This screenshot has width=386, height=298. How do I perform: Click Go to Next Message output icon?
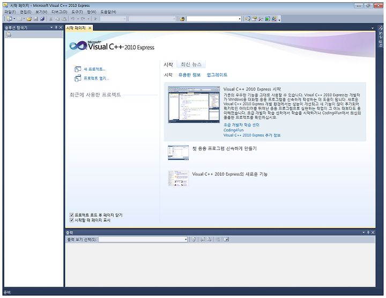pos(209,239)
